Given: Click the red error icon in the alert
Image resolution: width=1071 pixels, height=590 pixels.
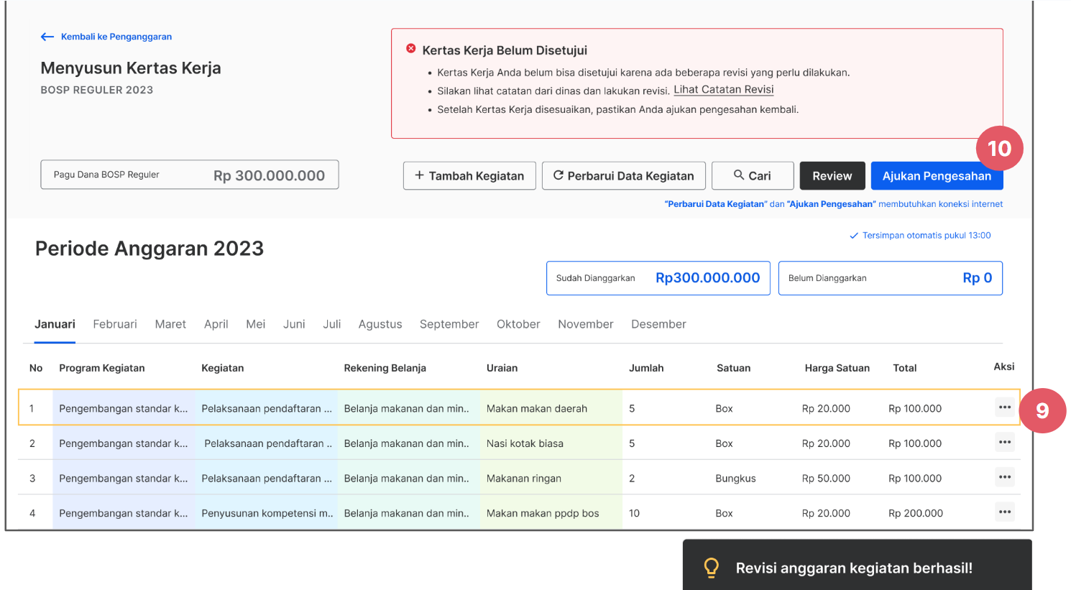Looking at the screenshot, I should 411,48.
